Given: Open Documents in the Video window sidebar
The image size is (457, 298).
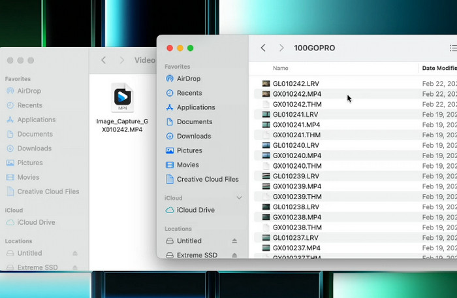Looking at the screenshot, I should click(x=29, y=134).
